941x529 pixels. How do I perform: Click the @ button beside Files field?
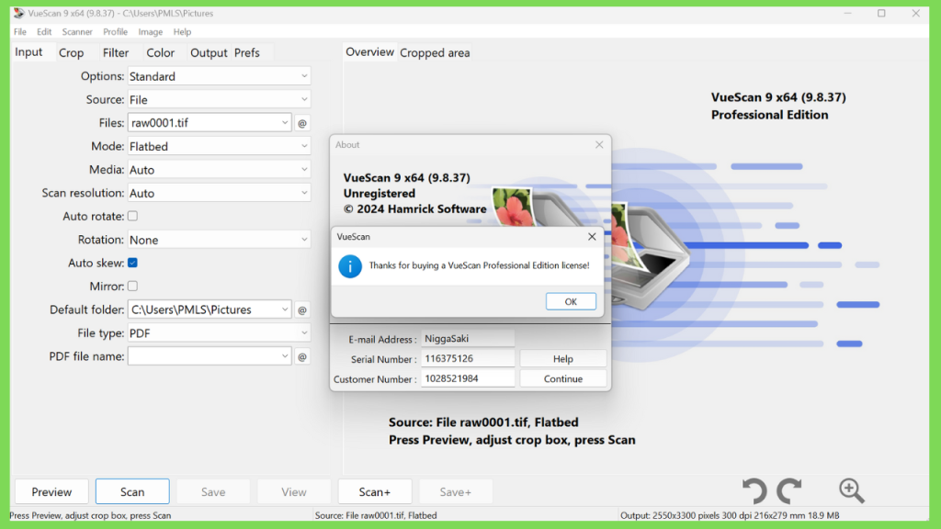[302, 123]
